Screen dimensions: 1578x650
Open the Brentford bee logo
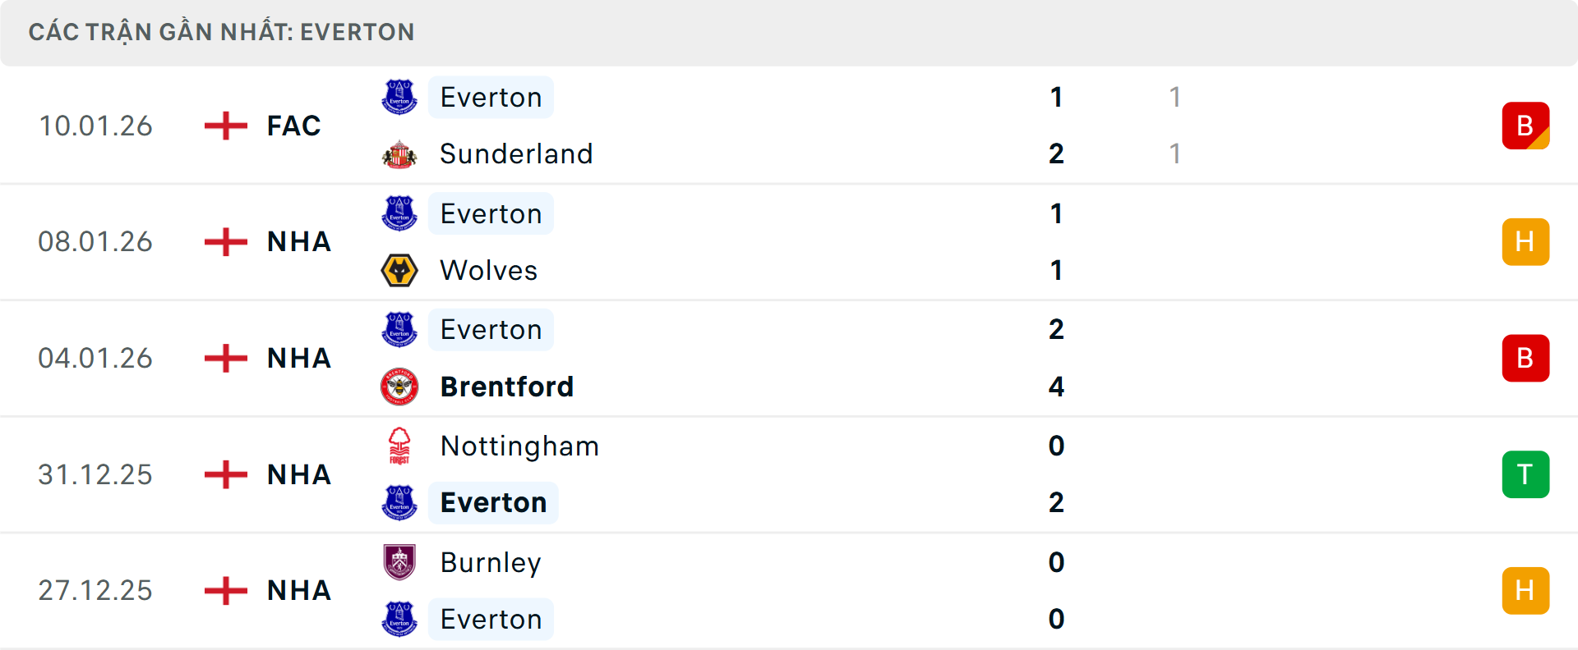point(399,387)
